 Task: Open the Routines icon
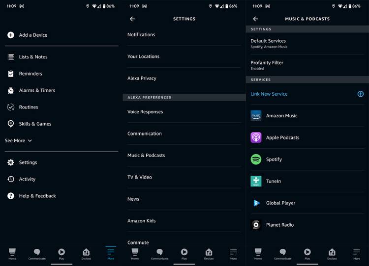click(x=11, y=107)
